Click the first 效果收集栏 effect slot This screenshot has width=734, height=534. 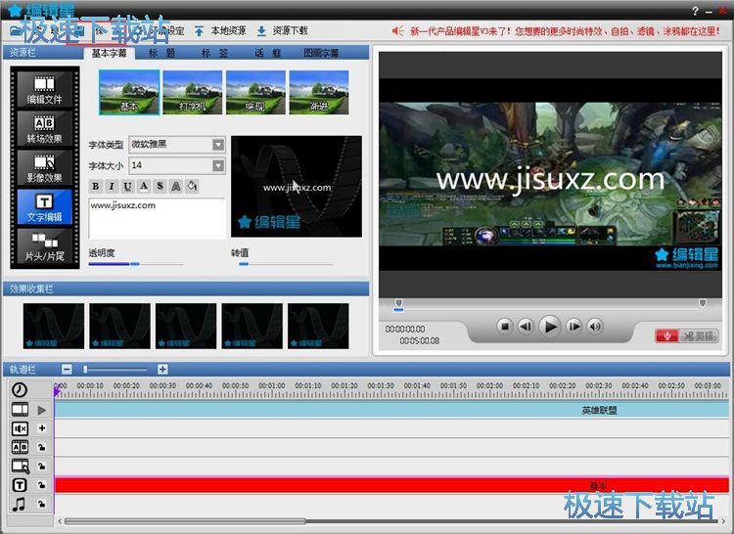(x=54, y=326)
